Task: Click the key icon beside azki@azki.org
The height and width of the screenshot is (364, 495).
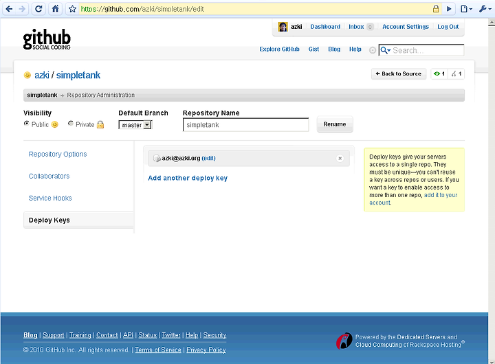Action: tap(157, 159)
